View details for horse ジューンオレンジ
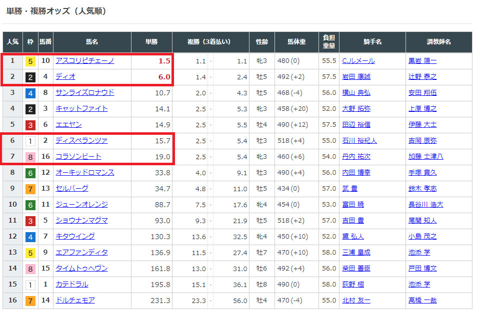477x313 pixels. 81,205
